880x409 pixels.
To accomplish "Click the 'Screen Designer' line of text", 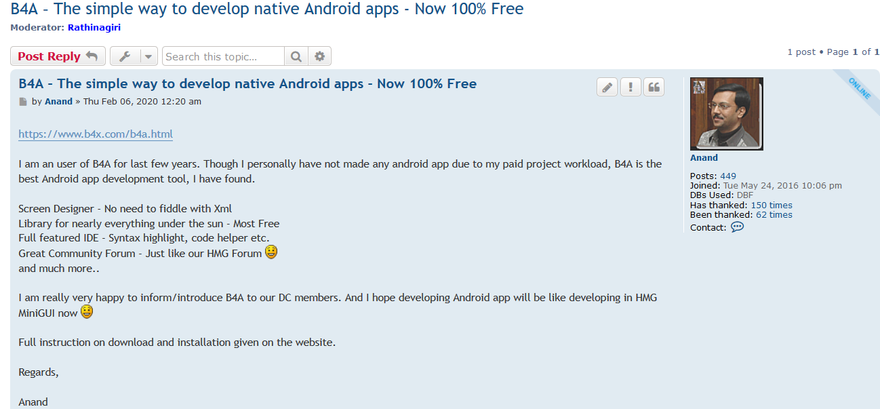I will click(x=125, y=209).
